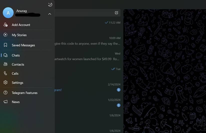Open the chat dated Tue
The image size is (206, 133).
pos(88,72)
